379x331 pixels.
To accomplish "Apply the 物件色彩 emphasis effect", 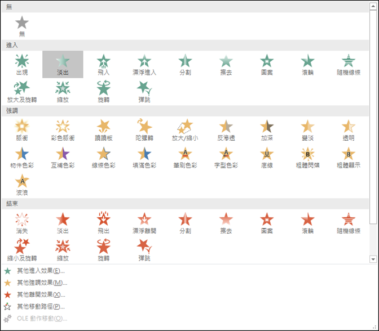I will coord(22,157).
